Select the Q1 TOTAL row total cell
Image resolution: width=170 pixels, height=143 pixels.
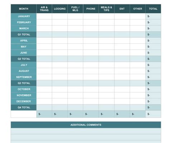pyautogui.click(x=153, y=34)
